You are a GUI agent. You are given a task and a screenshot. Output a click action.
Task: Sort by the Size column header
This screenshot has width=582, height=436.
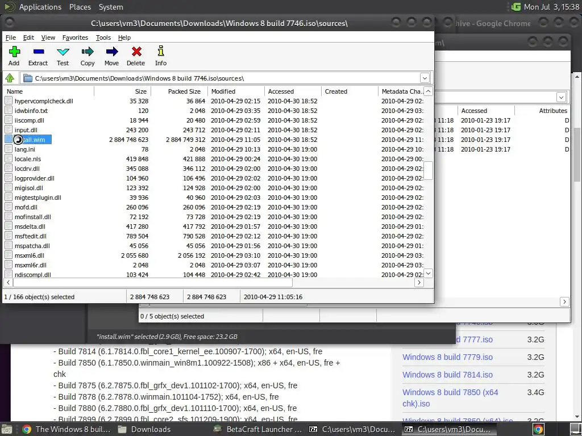tap(123, 91)
